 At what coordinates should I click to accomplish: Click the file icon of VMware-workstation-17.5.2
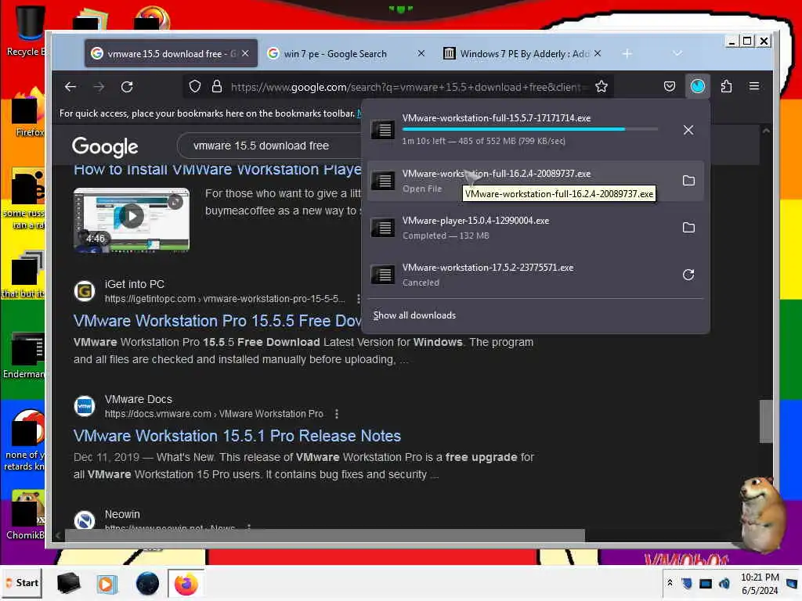click(x=382, y=275)
